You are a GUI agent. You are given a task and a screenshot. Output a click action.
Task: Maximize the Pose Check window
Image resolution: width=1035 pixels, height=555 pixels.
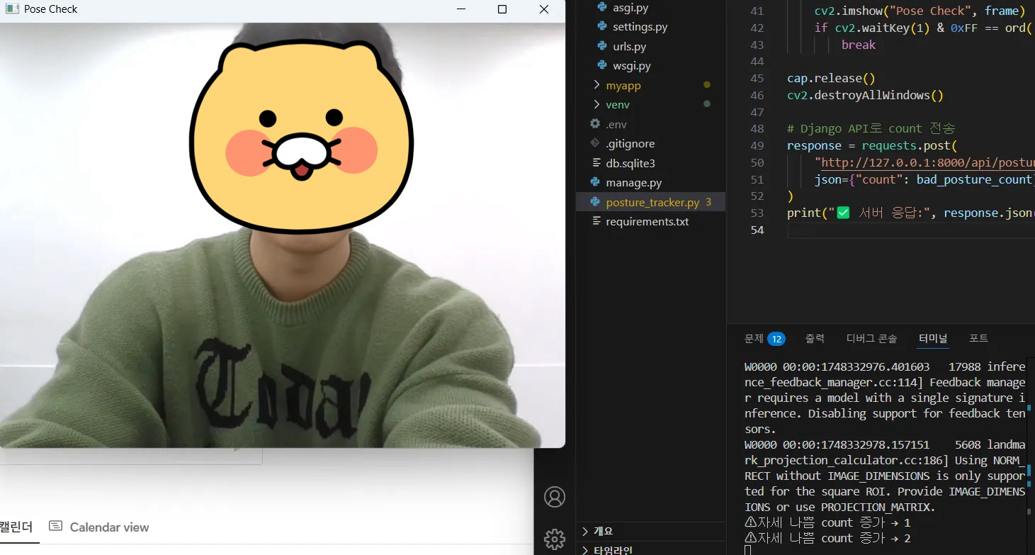502,9
